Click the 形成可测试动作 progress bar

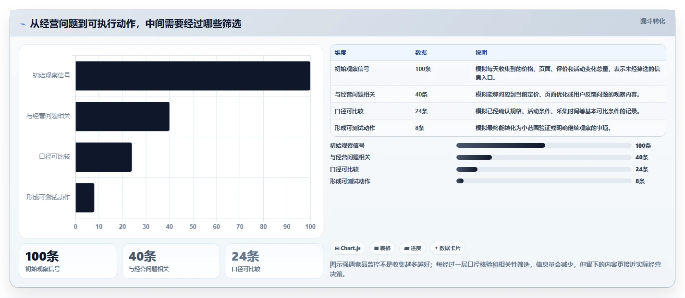point(544,181)
